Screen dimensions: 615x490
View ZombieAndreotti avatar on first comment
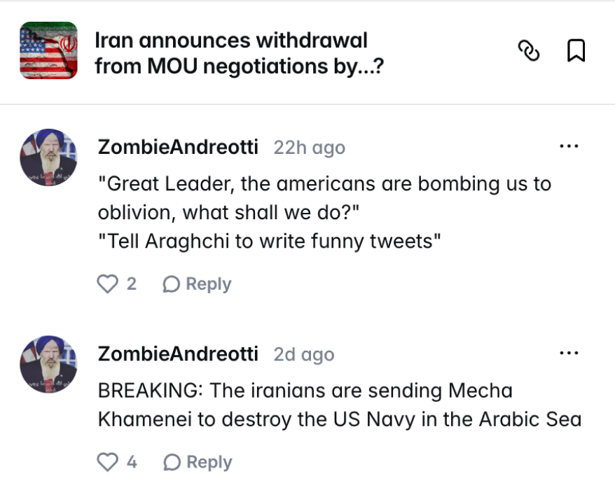tap(48, 157)
